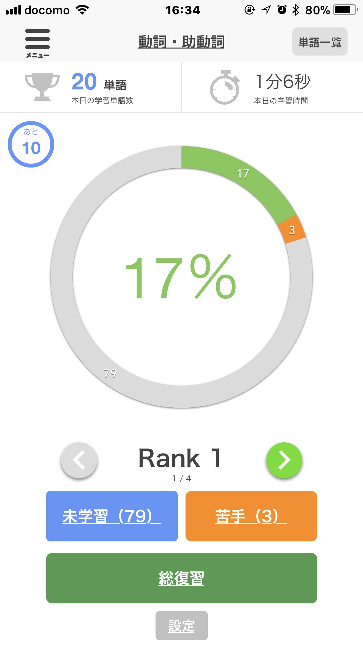Go to previous rank with gray arrow
The width and height of the screenshot is (363, 646).
coord(79,460)
